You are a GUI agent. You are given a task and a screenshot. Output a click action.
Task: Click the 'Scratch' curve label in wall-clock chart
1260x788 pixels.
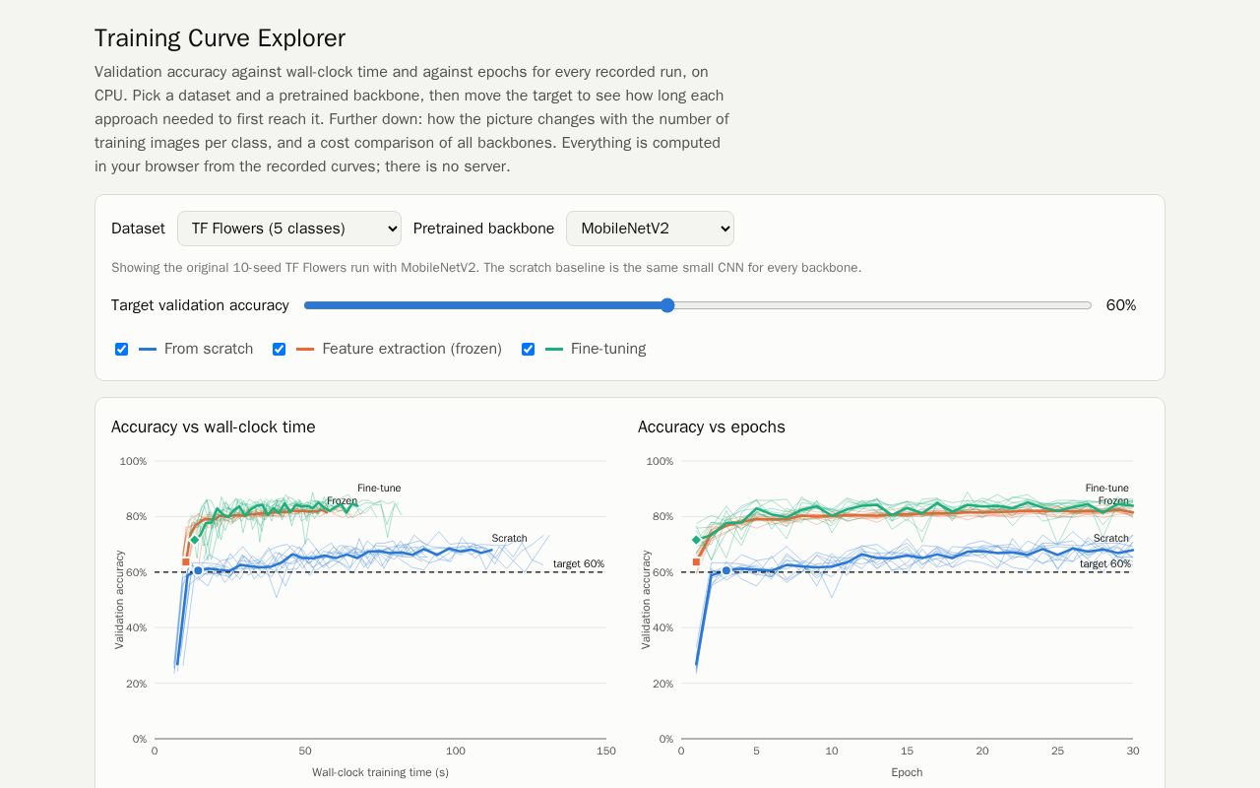pyautogui.click(x=509, y=539)
